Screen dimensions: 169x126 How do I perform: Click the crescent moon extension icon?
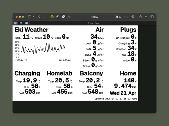(x=58, y=17)
